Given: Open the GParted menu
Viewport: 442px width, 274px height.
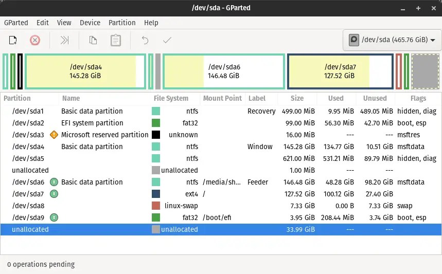Looking at the screenshot, I should (16, 23).
